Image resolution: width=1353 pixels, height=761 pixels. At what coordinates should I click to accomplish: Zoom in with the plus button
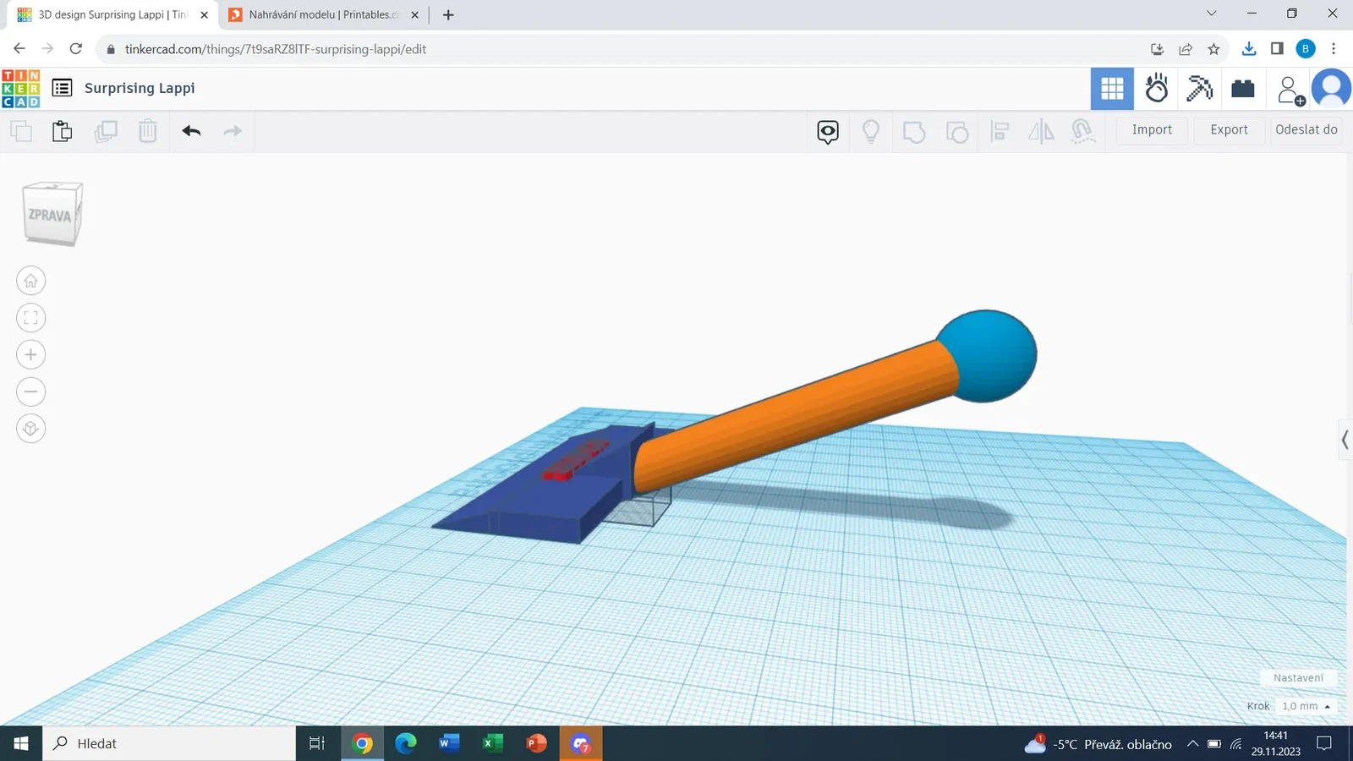(x=31, y=354)
